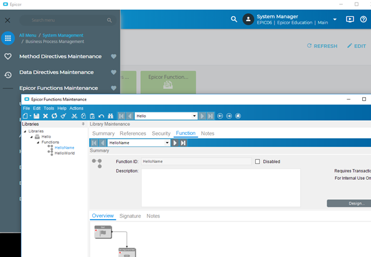Unfavorite Method Directives Maintenance heart
Screen dimensions: 371x257
(113, 57)
